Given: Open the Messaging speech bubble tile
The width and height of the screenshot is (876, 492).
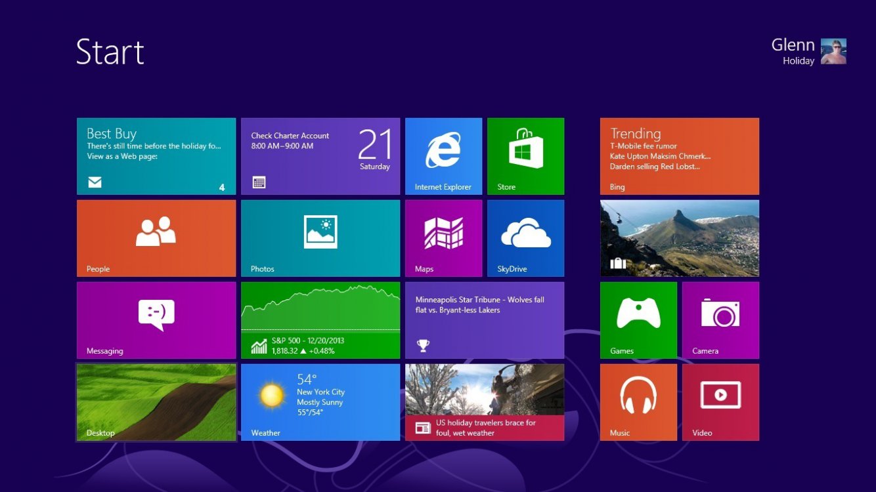Looking at the screenshot, I should (x=156, y=320).
